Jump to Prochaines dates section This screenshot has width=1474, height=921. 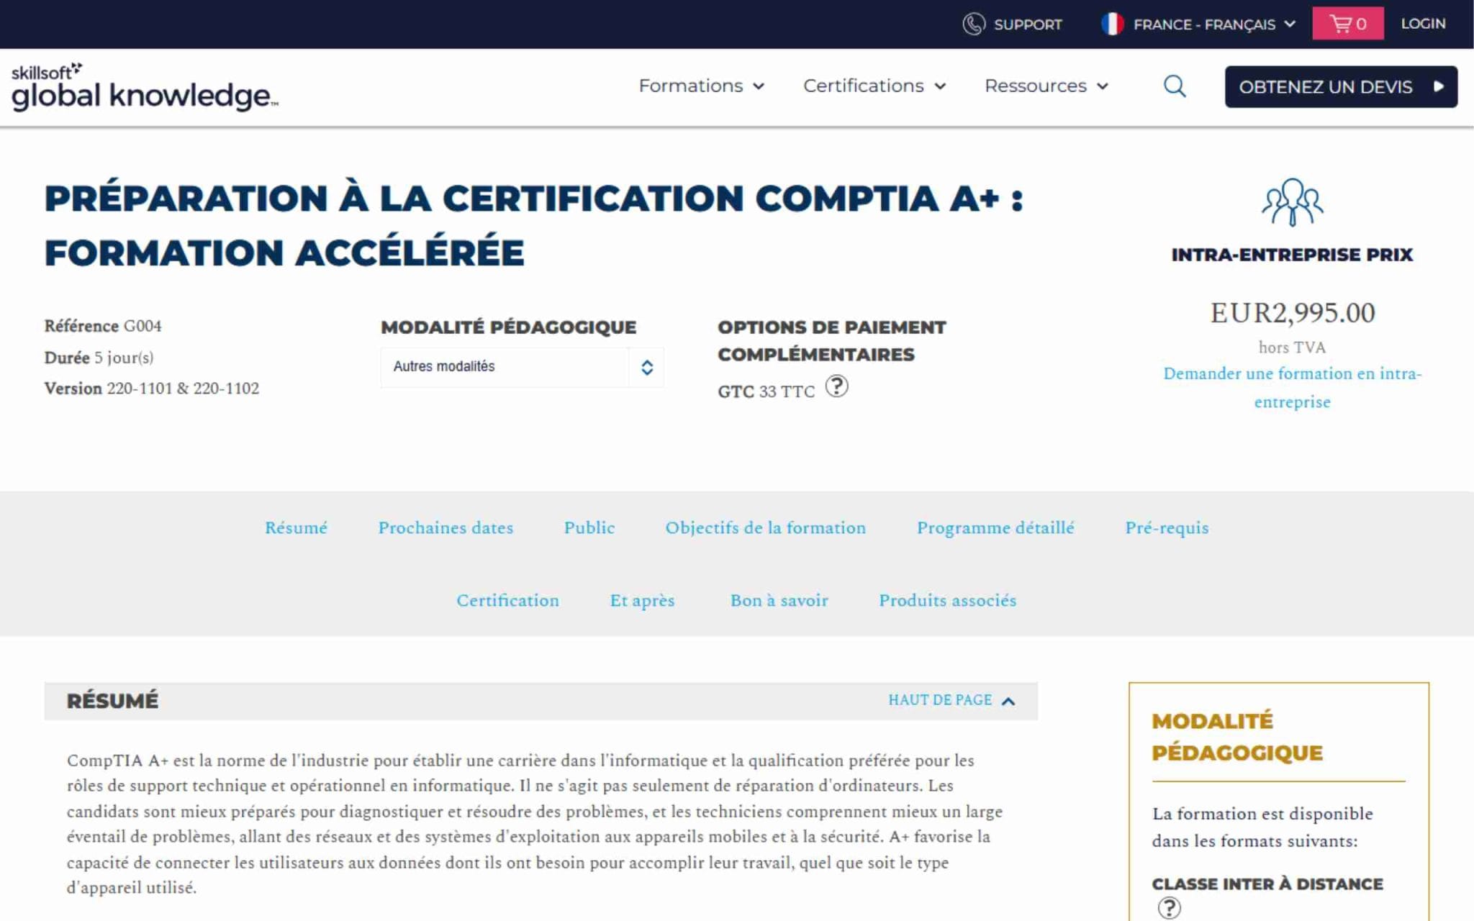[446, 527]
